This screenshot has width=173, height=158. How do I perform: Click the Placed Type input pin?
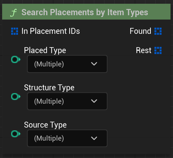(x=16, y=59)
